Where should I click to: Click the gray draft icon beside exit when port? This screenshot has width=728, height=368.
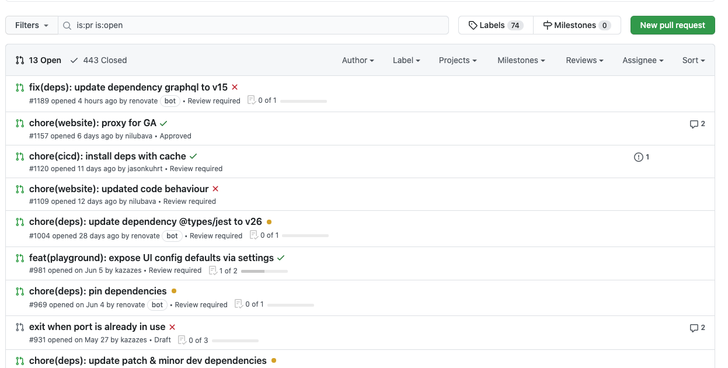click(20, 327)
